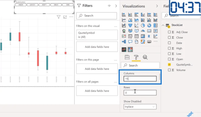Open Filters on this visual options
The image size is (201, 117).
116,27
